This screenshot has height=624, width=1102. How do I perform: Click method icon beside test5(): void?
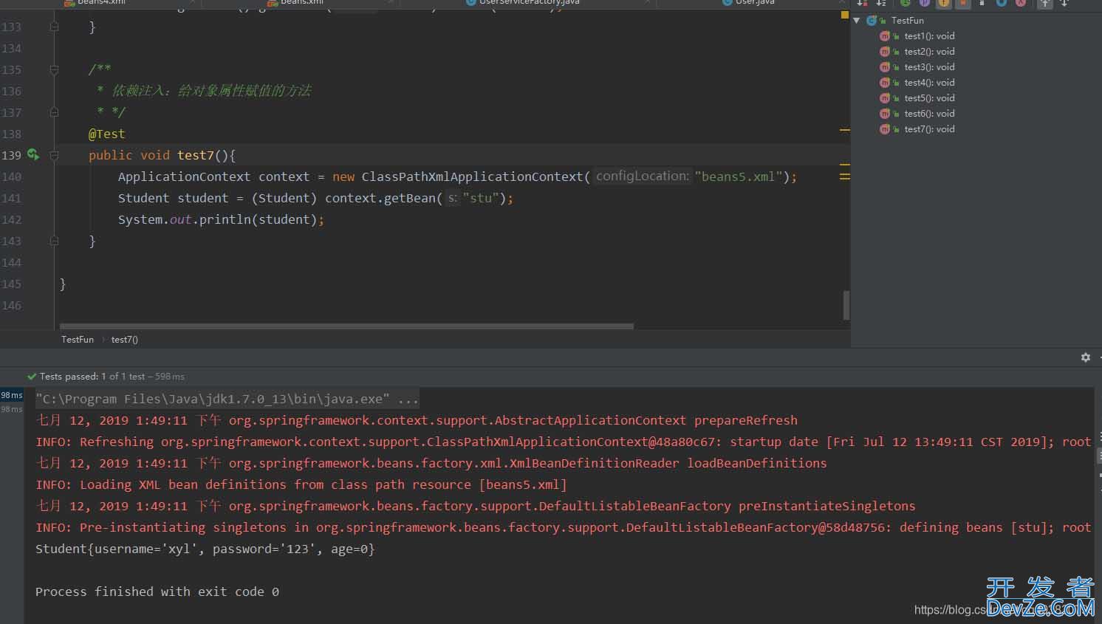click(x=885, y=98)
